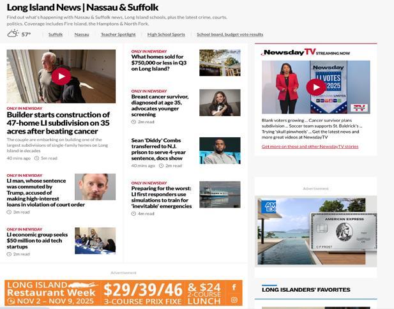
Task: Play the builder subdivision video
Action: coord(61,77)
